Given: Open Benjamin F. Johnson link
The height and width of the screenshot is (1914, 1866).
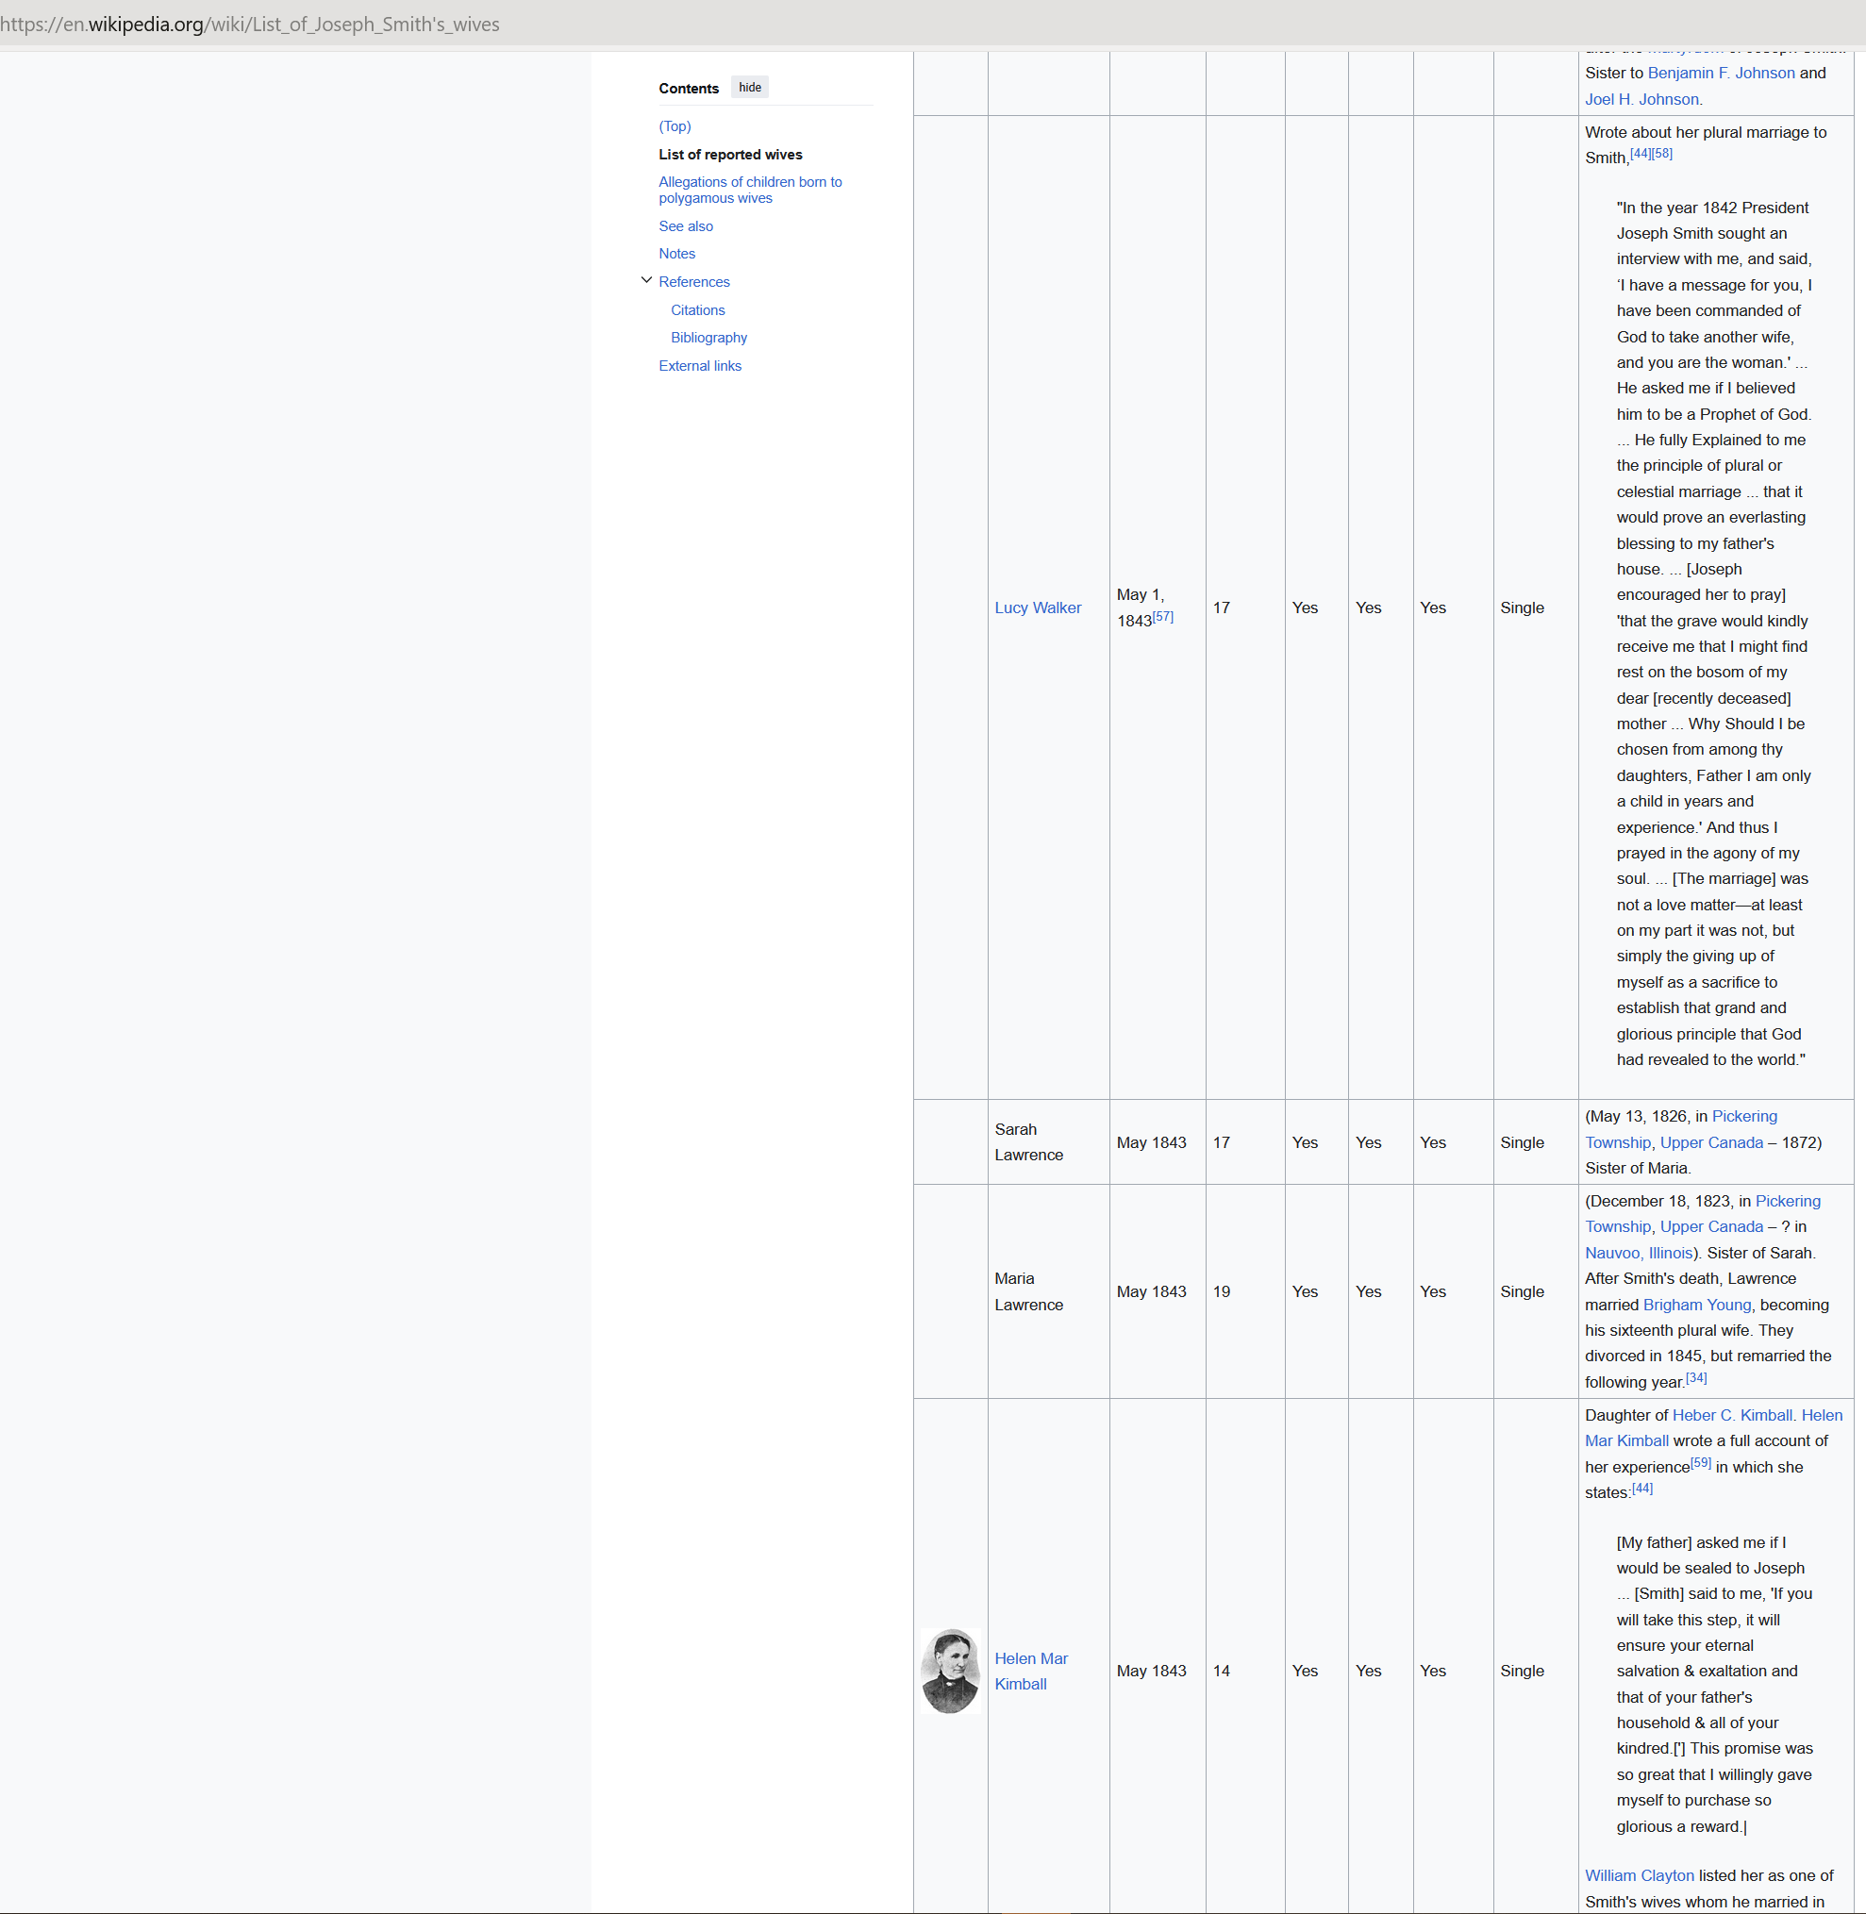Looking at the screenshot, I should click(1721, 73).
